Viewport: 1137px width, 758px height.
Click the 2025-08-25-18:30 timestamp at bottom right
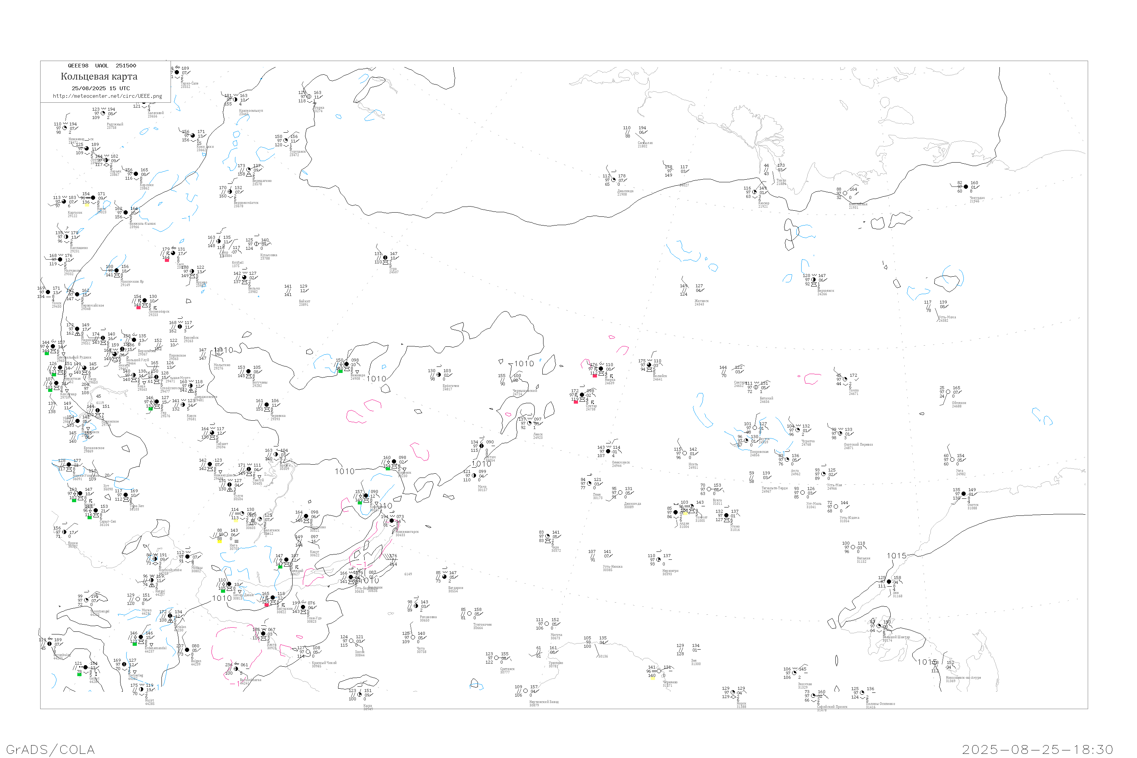[1037, 749]
